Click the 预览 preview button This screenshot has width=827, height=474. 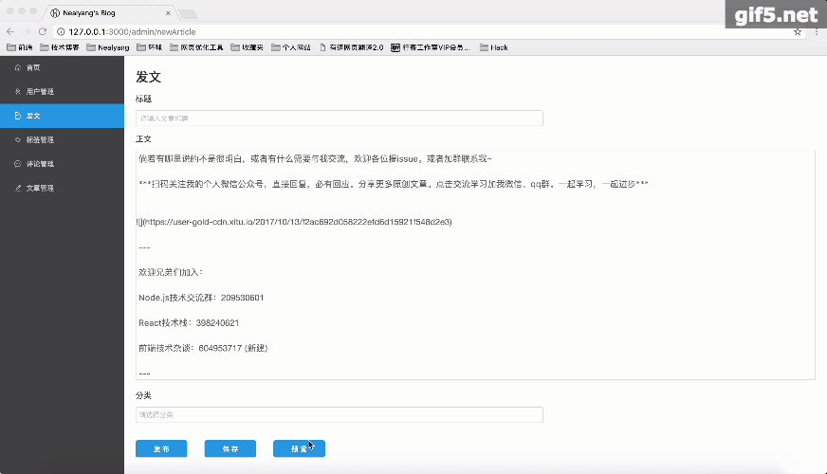point(299,448)
